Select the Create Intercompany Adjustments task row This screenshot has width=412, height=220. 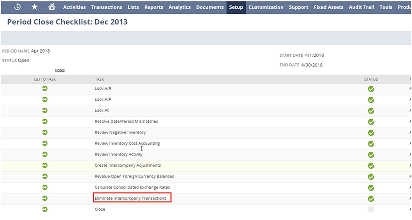point(128,165)
